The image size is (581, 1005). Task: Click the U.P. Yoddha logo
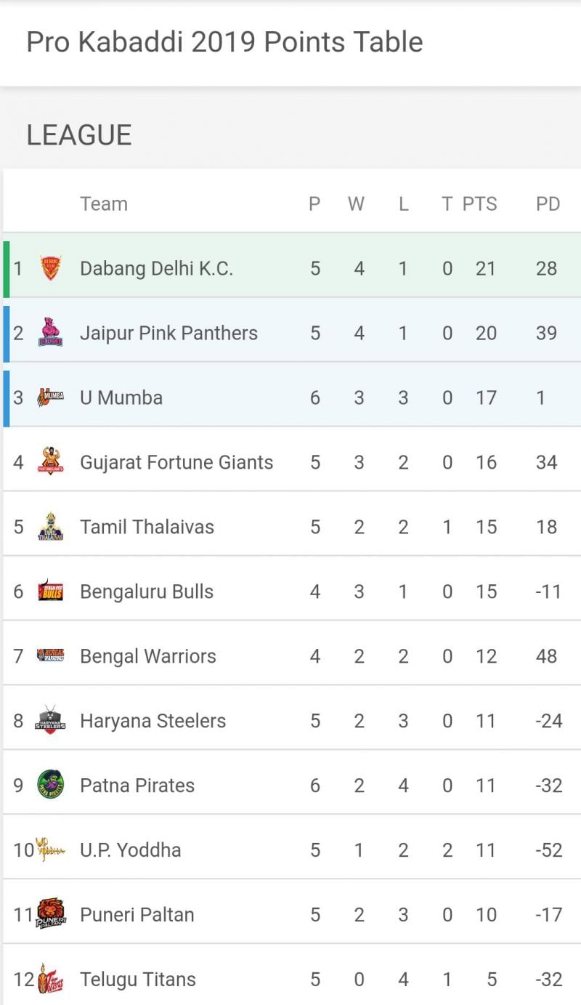pos(51,849)
